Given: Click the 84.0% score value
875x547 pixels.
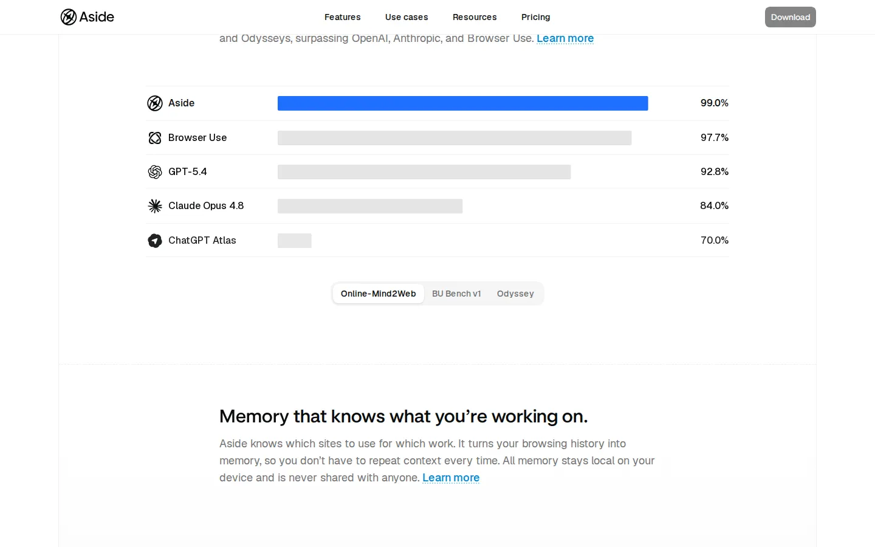Looking at the screenshot, I should 715,206.
